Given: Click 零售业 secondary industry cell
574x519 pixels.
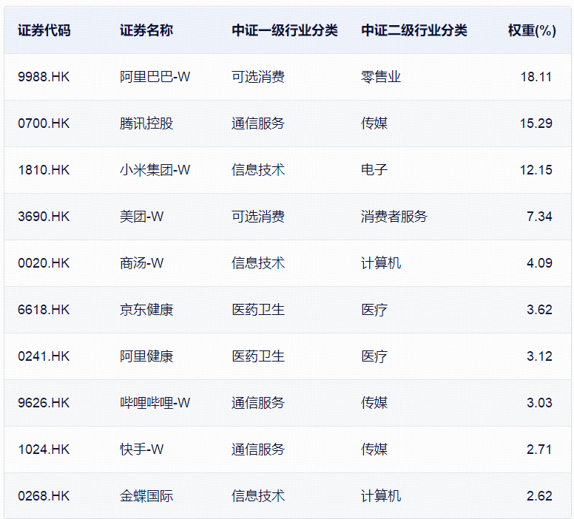Looking at the screenshot, I should click(x=381, y=77).
